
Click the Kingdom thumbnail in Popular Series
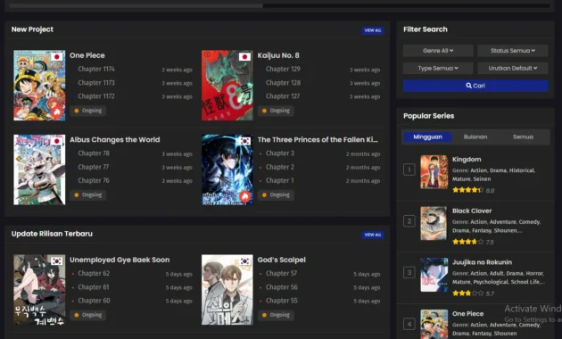tap(434, 171)
